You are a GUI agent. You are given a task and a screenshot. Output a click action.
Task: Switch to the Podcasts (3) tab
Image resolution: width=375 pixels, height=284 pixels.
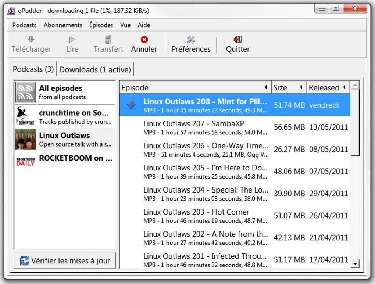(33, 69)
